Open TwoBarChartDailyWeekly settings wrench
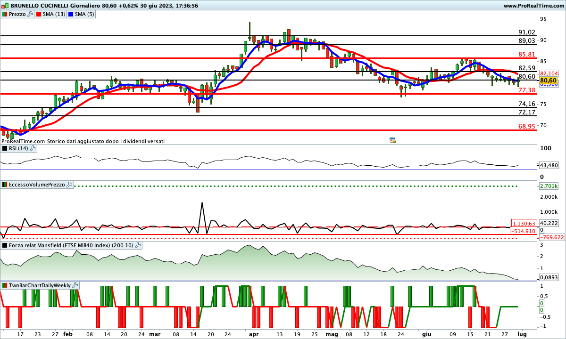 [x=75, y=285]
